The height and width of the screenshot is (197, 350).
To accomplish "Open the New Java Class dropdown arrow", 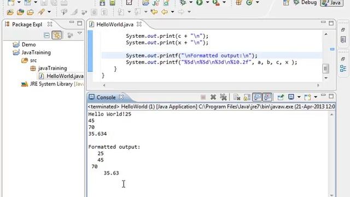I will 258,2.
